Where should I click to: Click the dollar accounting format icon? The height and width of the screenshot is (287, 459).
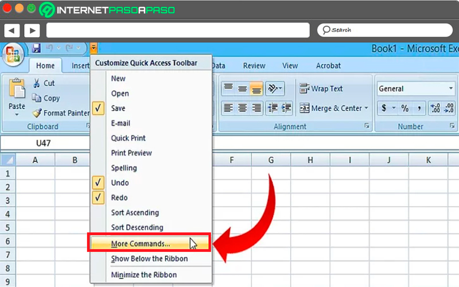[x=384, y=108]
